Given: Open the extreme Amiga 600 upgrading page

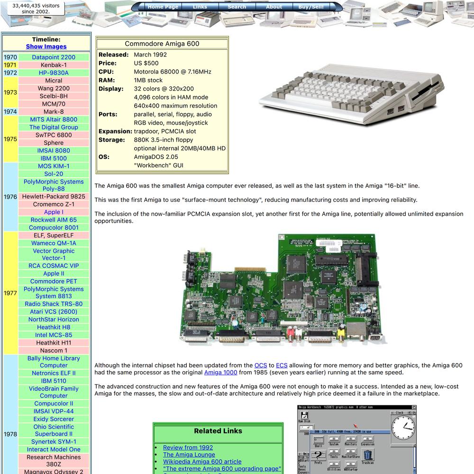Looking at the screenshot, I should point(222,469).
